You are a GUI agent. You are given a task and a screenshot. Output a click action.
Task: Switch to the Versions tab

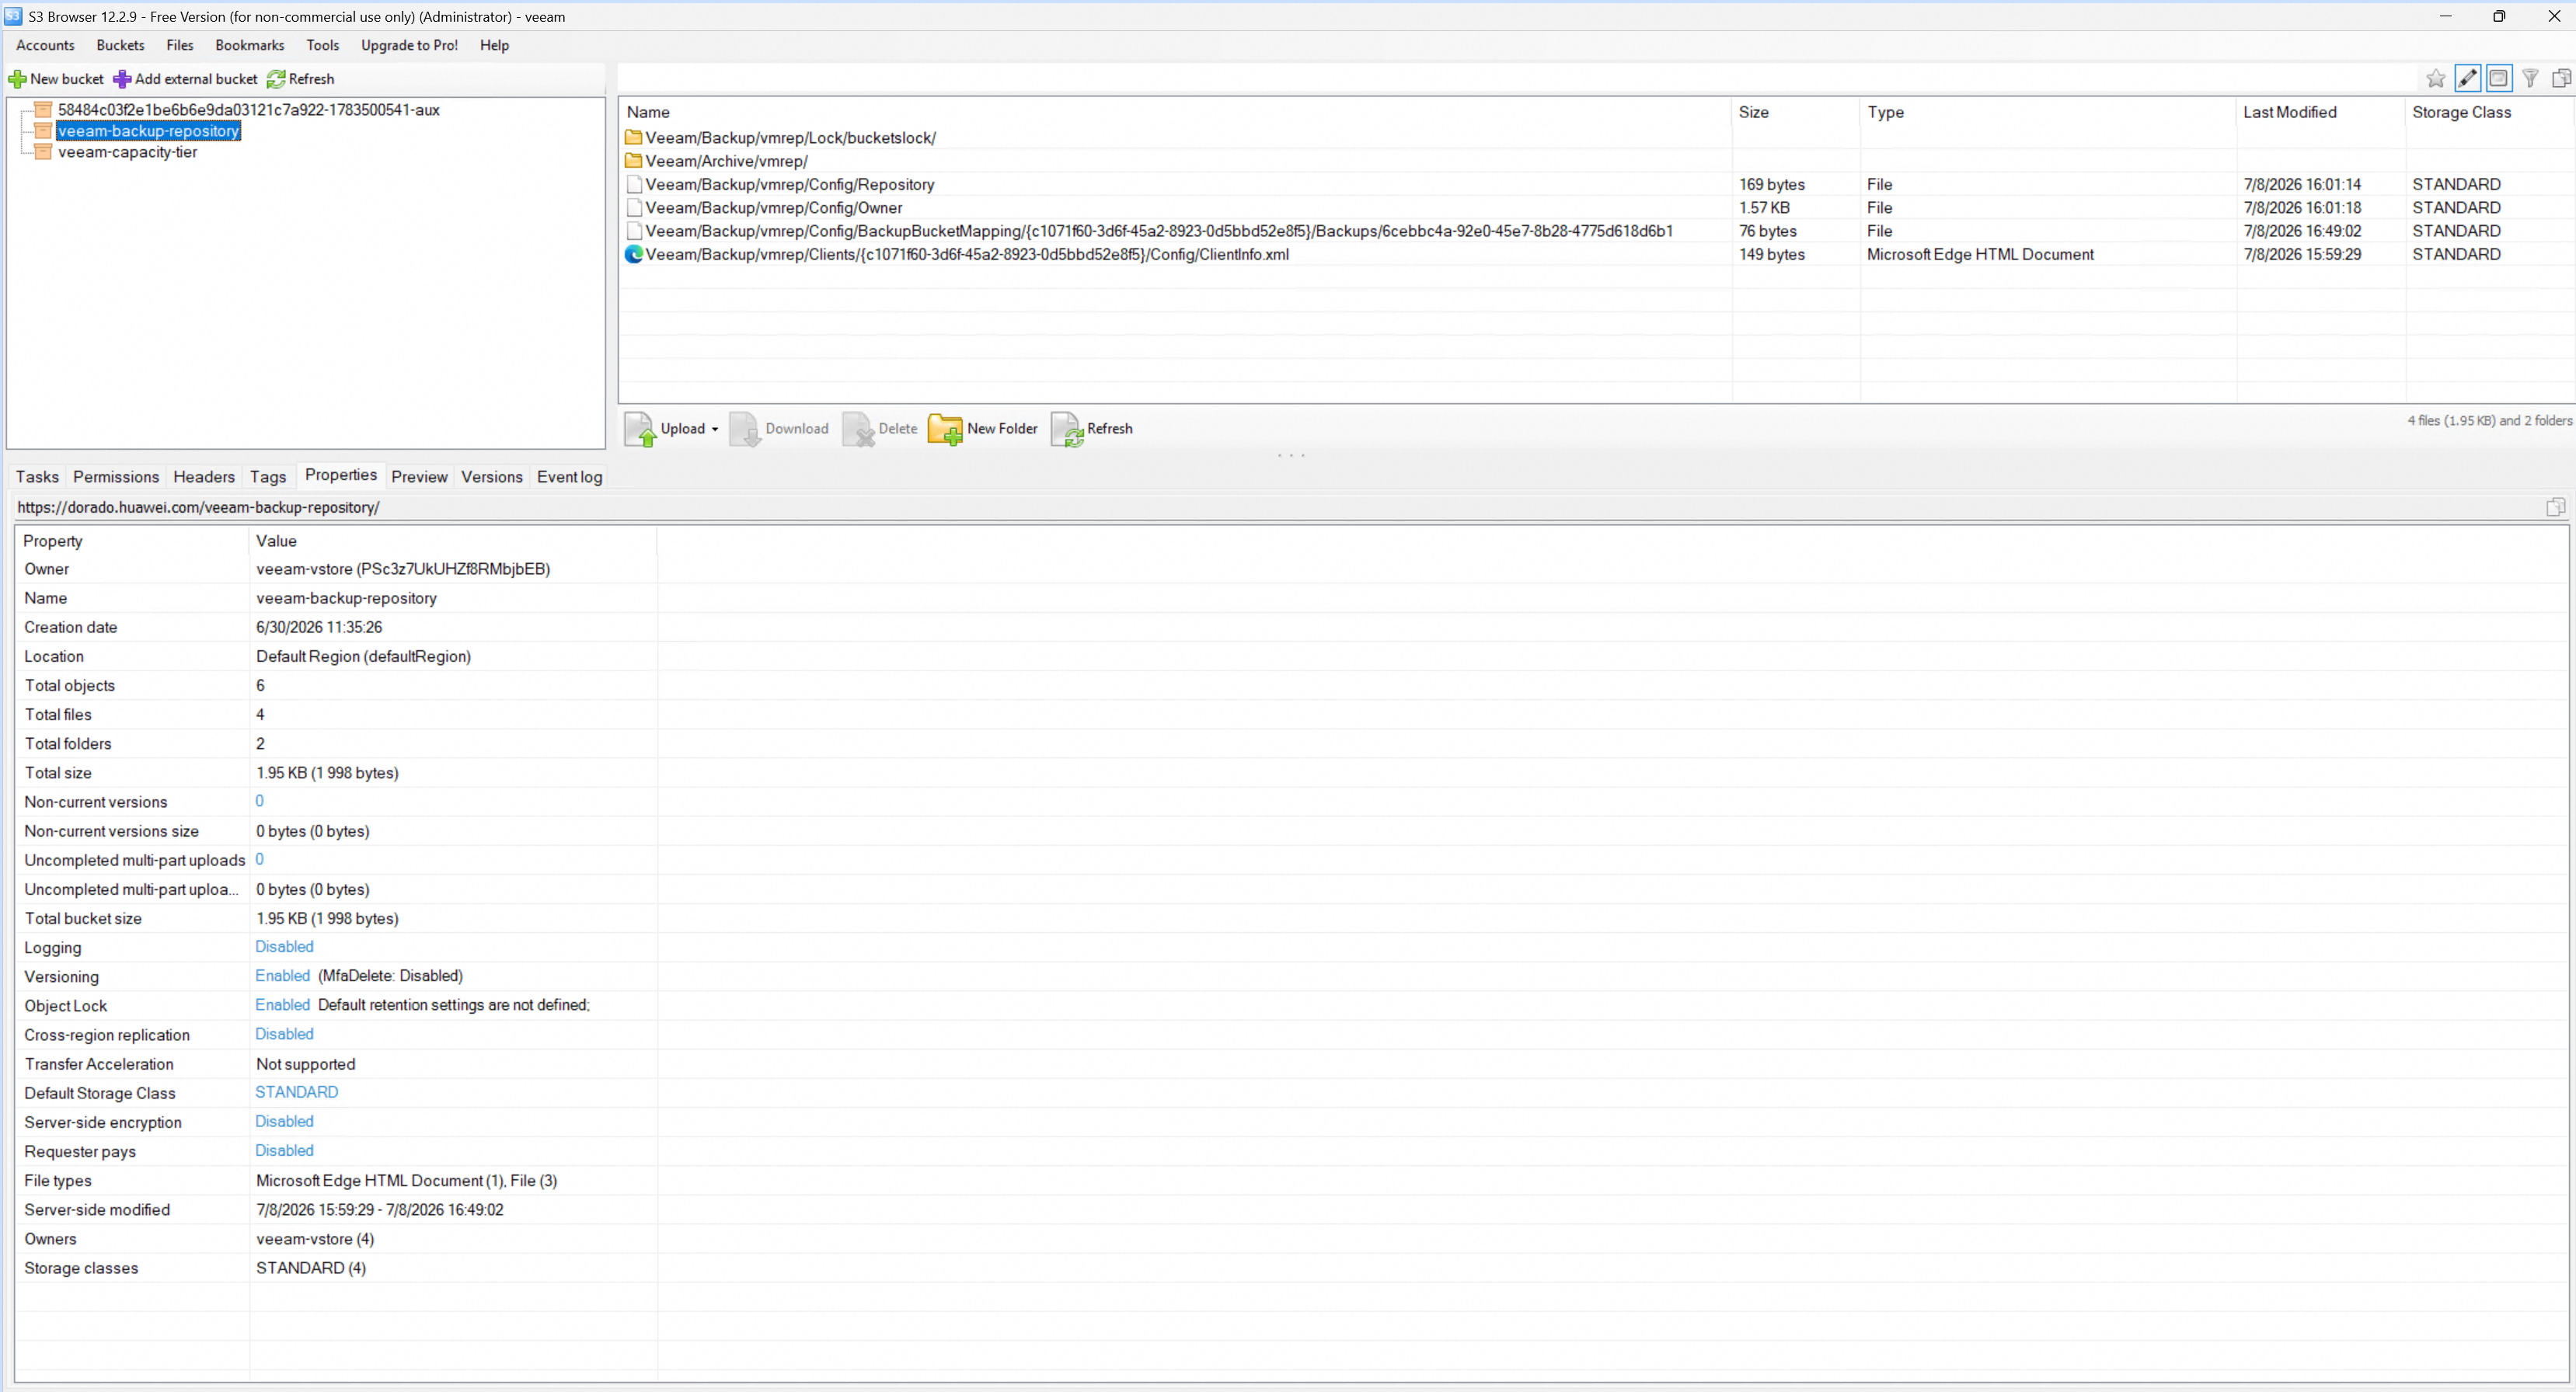tap(492, 477)
